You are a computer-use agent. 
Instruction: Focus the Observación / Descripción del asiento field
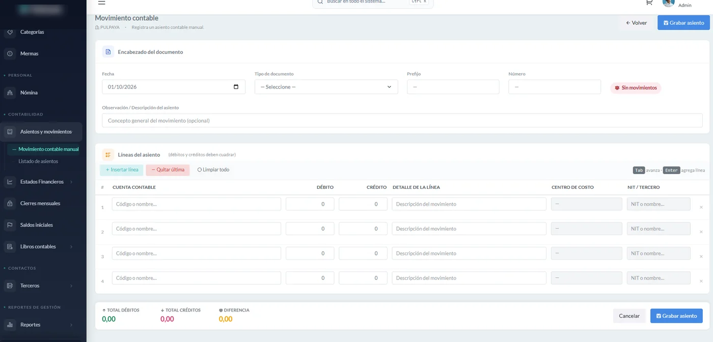pos(402,121)
